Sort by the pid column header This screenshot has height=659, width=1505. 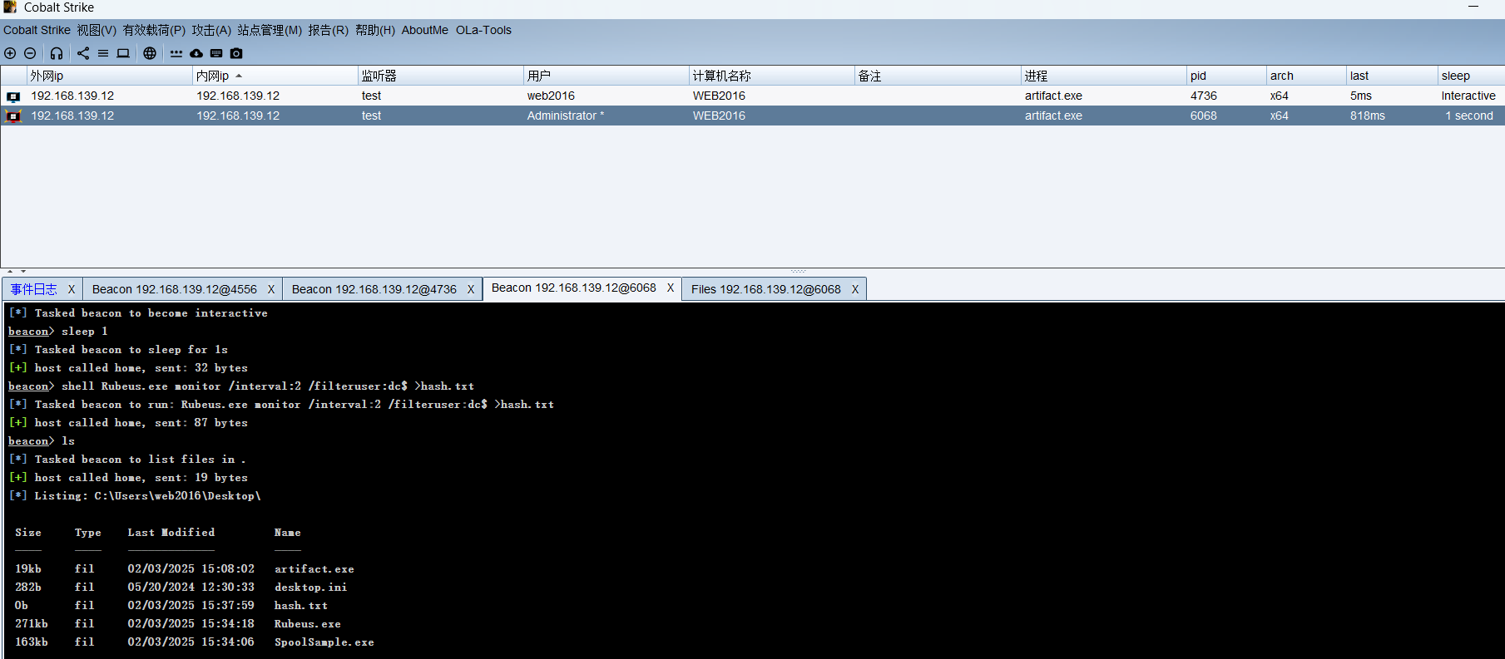pyautogui.click(x=1226, y=76)
